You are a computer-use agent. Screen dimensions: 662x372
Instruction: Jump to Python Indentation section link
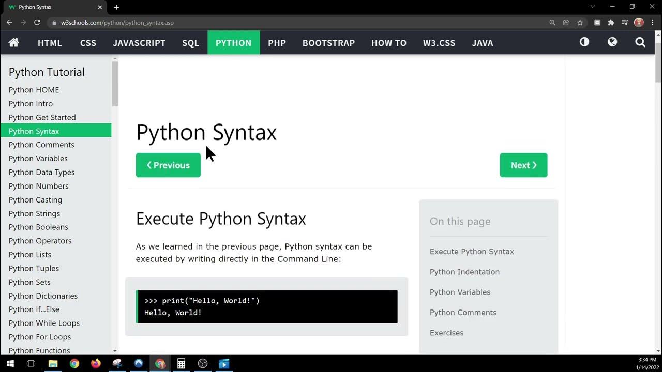pos(464,272)
